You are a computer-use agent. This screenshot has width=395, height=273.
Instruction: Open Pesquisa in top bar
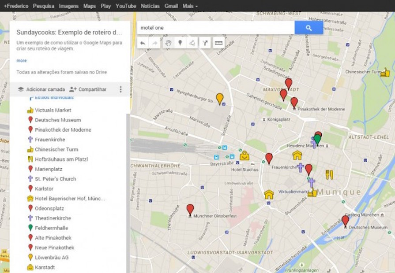44,6
